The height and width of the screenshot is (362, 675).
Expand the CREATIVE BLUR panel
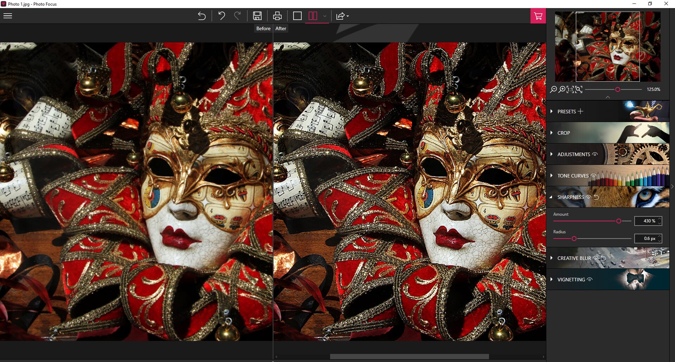pyautogui.click(x=552, y=258)
